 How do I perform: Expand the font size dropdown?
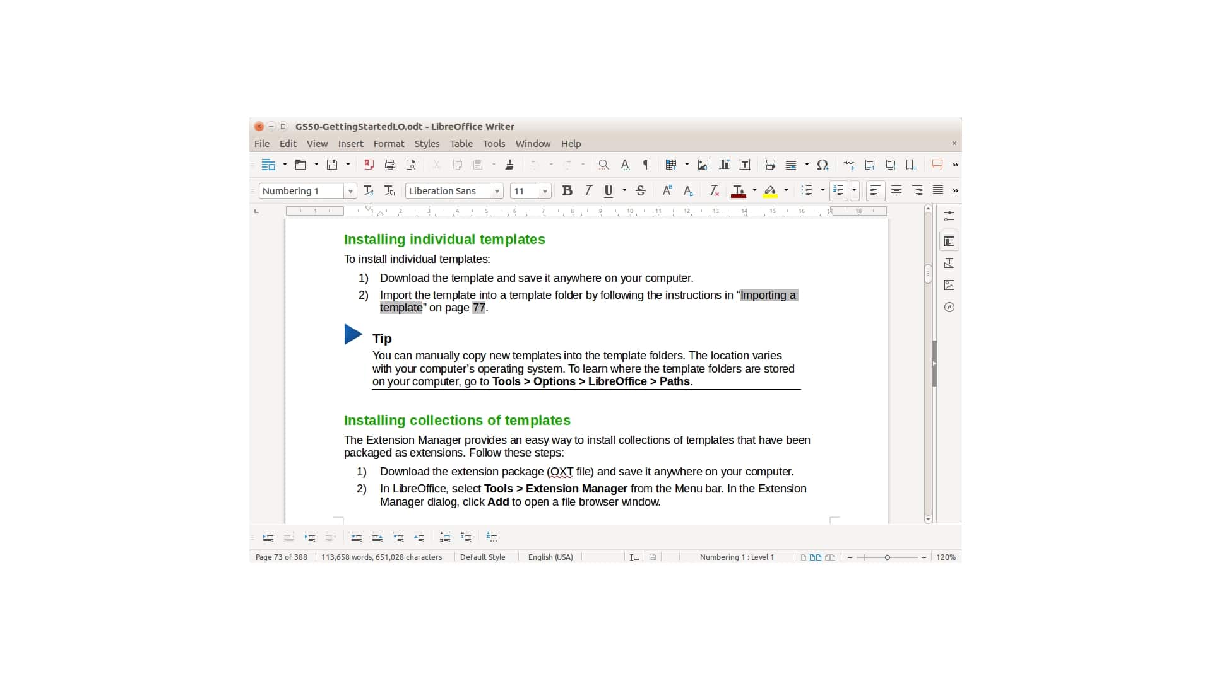pyautogui.click(x=546, y=190)
